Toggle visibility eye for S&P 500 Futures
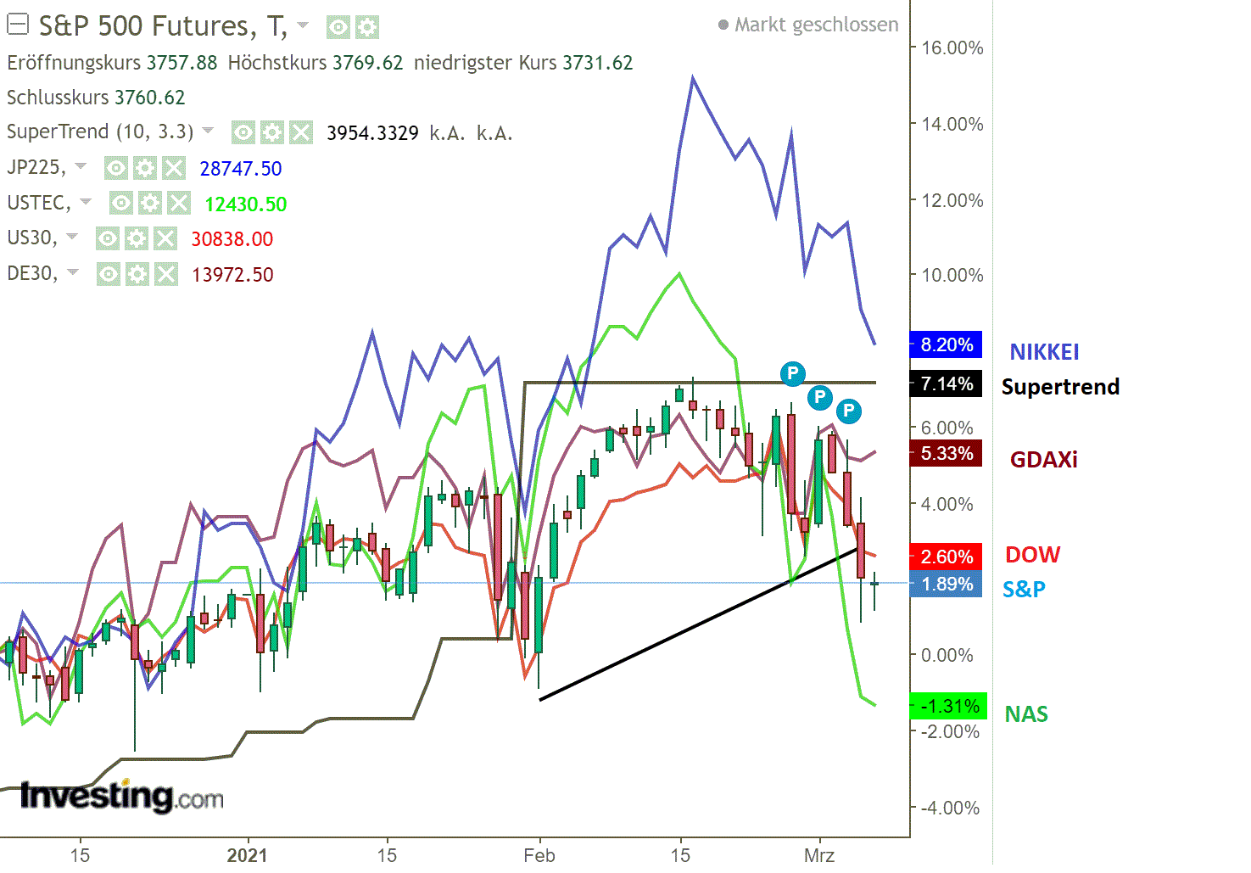The height and width of the screenshot is (873, 1251). point(338,28)
